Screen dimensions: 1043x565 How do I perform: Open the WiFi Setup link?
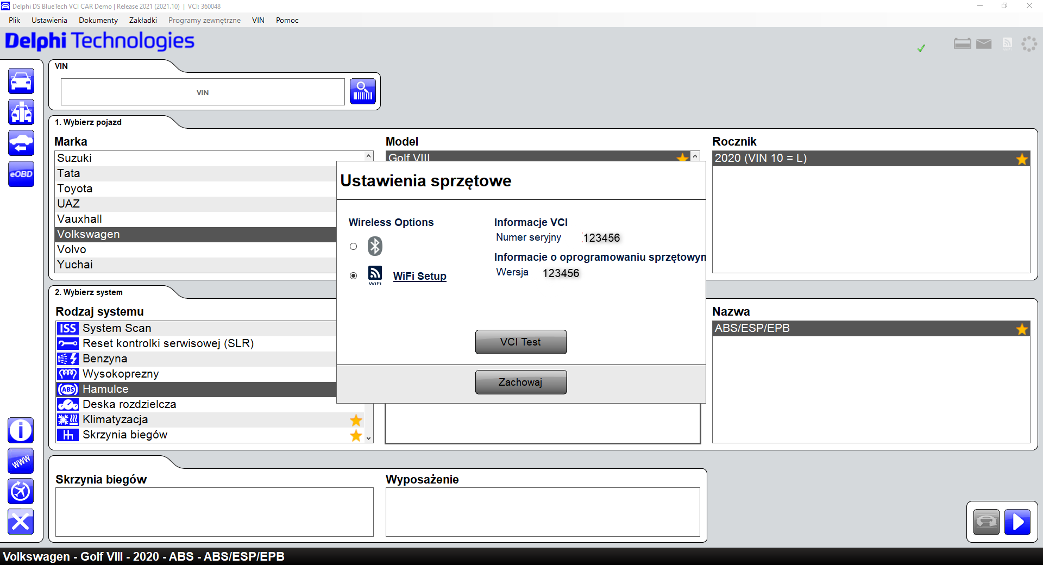(x=419, y=276)
